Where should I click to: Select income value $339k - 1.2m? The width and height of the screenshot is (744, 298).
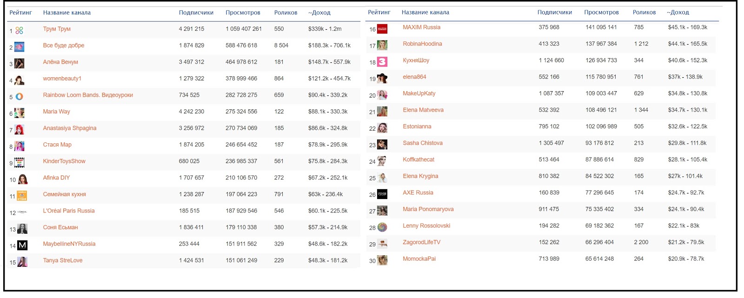click(325, 29)
